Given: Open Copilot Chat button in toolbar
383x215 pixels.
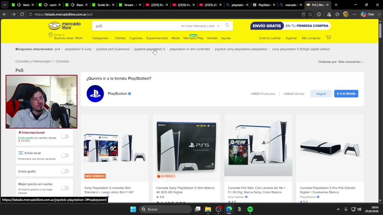Looking at the screenshot, I should 367,14.
